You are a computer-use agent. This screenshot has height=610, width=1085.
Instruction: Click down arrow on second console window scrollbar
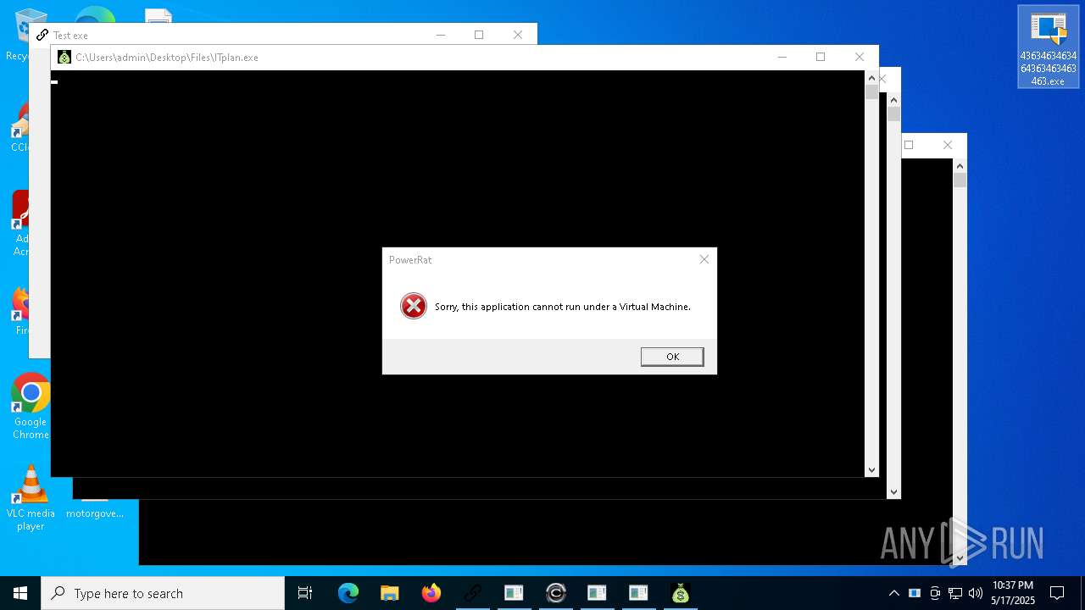coord(893,491)
